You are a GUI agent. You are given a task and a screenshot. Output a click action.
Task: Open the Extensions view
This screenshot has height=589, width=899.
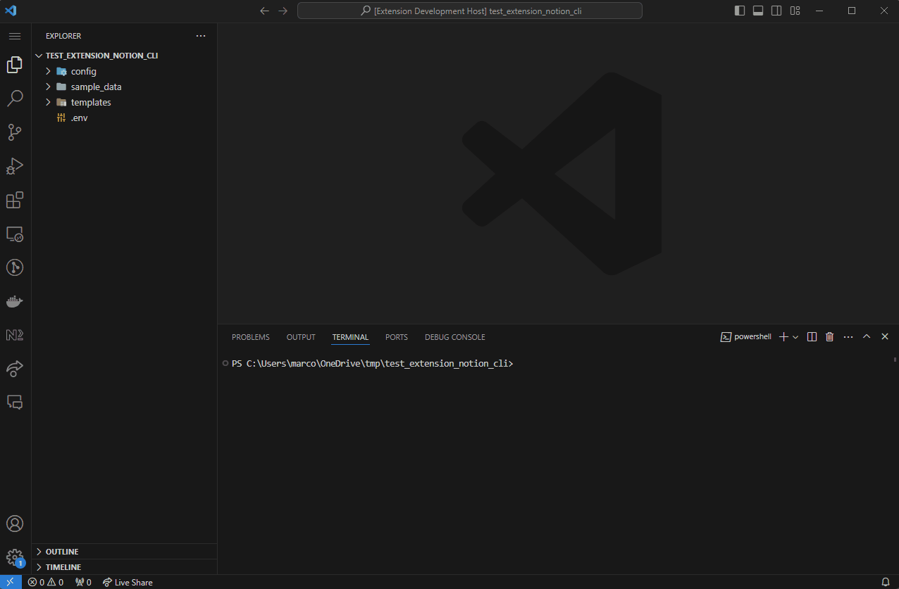click(15, 200)
